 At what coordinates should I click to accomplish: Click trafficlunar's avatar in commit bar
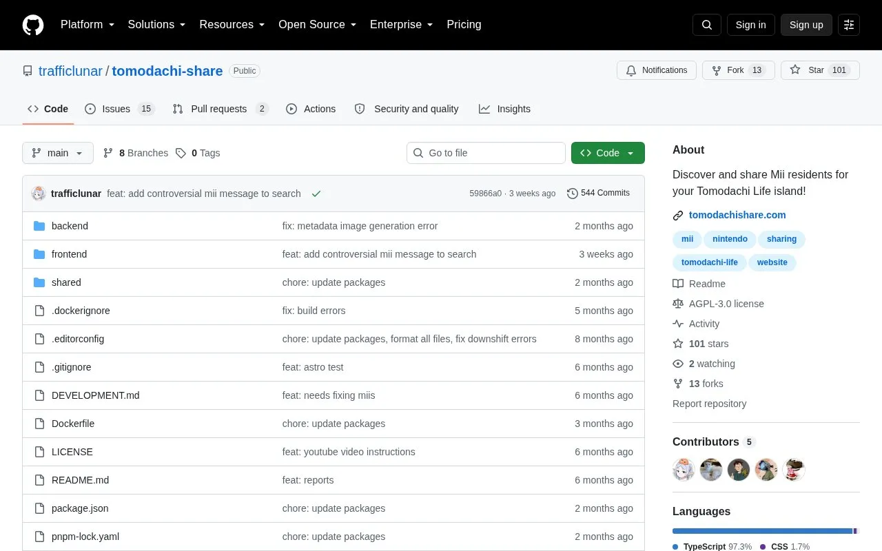pos(39,194)
